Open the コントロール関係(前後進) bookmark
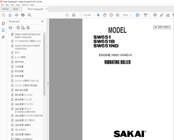 (x=26, y=85)
